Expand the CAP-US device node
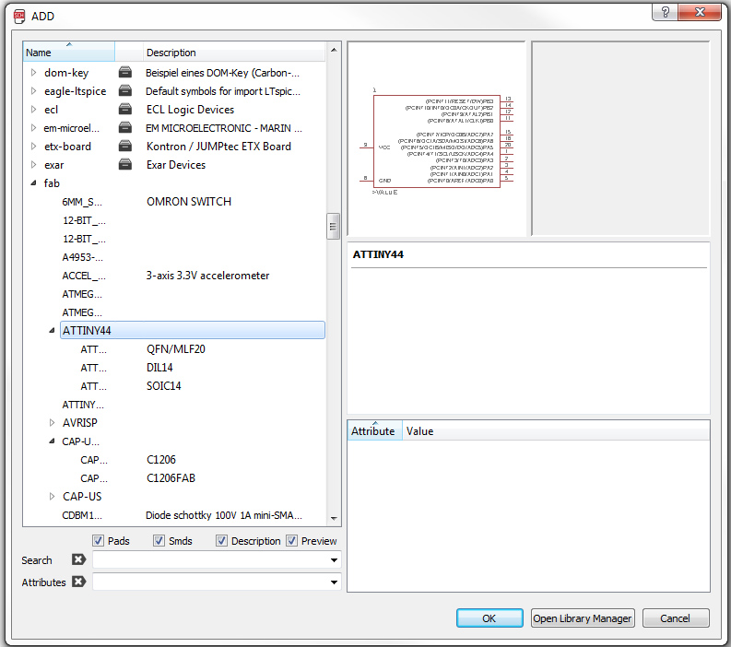The image size is (731, 647). point(52,497)
